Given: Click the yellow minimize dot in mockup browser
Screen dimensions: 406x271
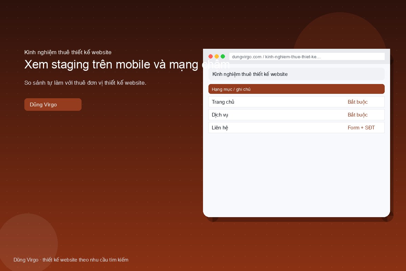Looking at the screenshot, I should coord(217,57).
